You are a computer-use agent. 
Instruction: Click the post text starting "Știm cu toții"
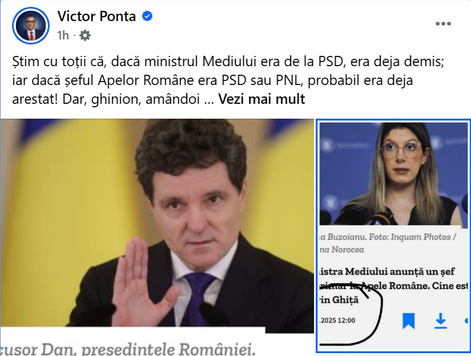point(228,80)
